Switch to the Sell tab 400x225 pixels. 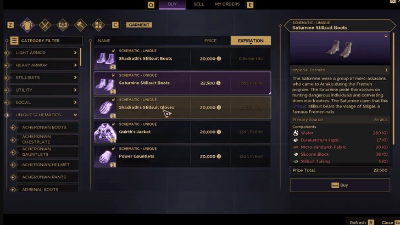click(x=198, y=4)
